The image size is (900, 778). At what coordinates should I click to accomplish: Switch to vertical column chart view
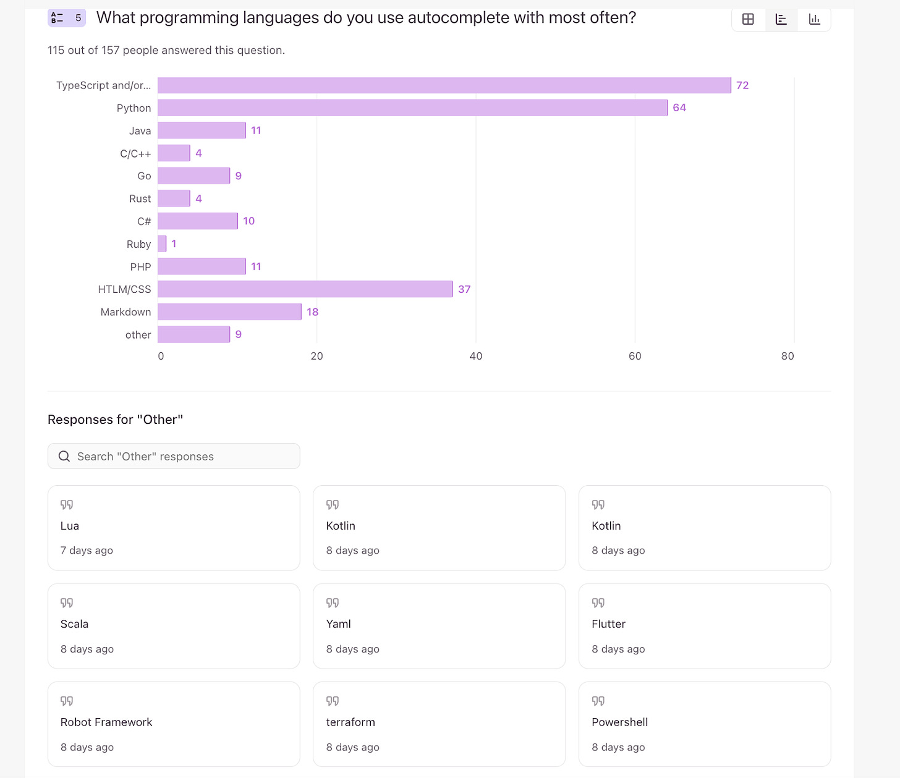point(814,19)
